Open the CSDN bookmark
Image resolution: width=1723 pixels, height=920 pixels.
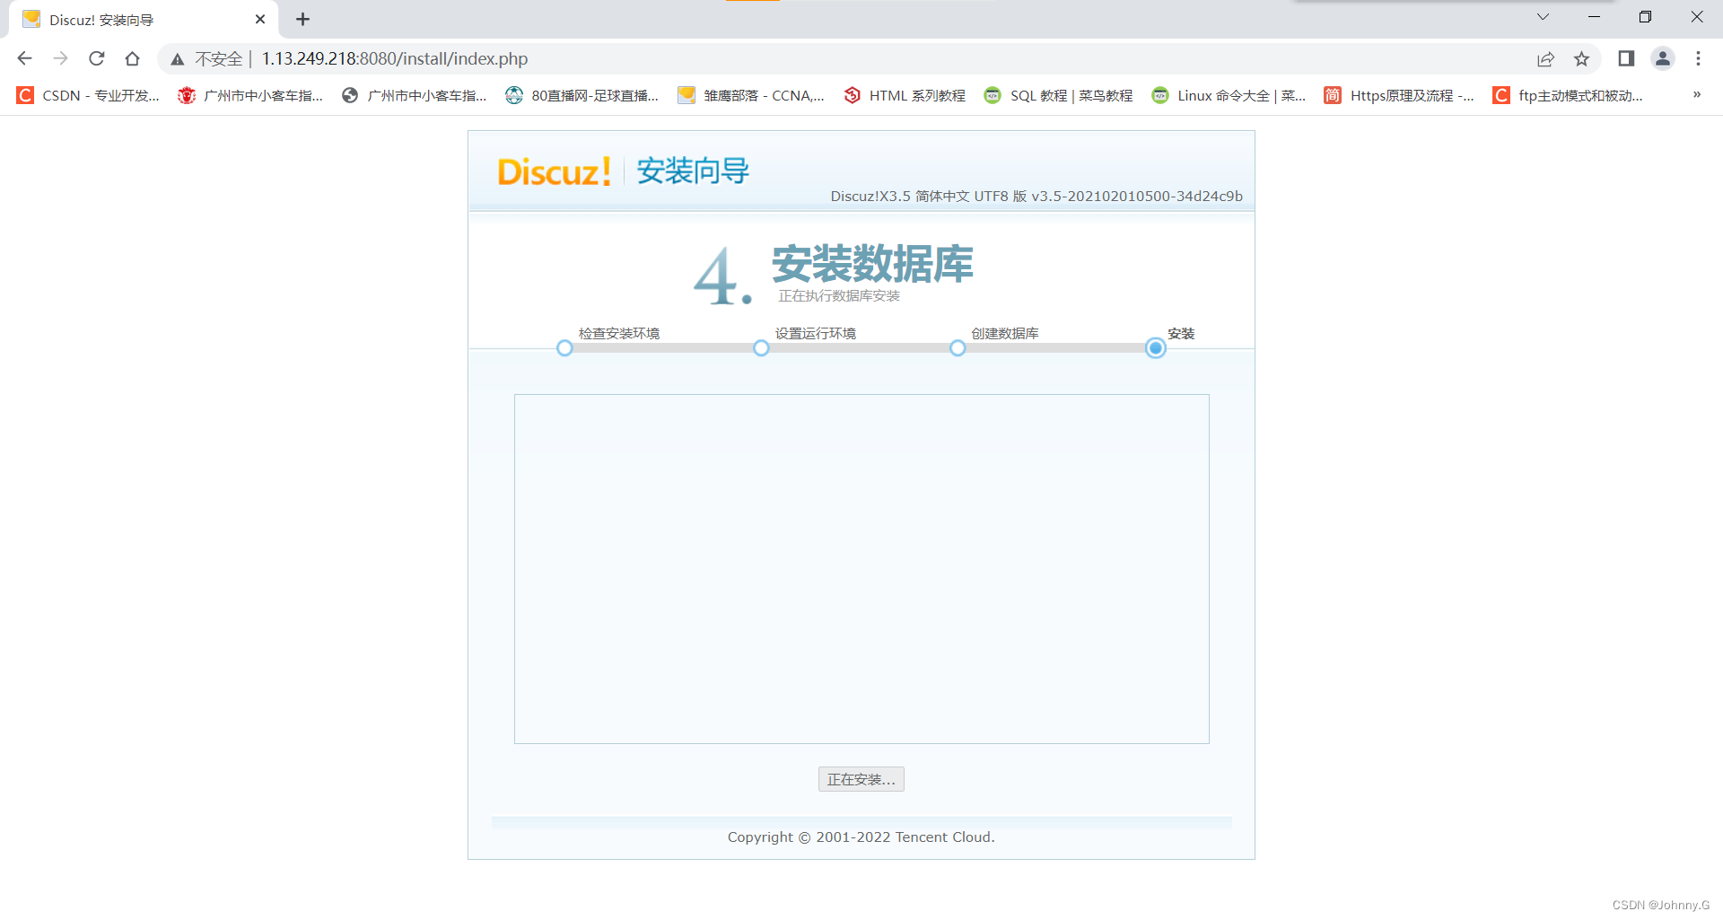(x=88, y=95)
